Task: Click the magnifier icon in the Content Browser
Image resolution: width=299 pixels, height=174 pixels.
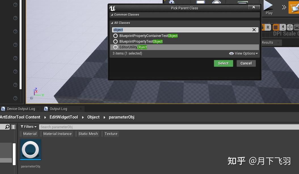Action: [7, 127]
